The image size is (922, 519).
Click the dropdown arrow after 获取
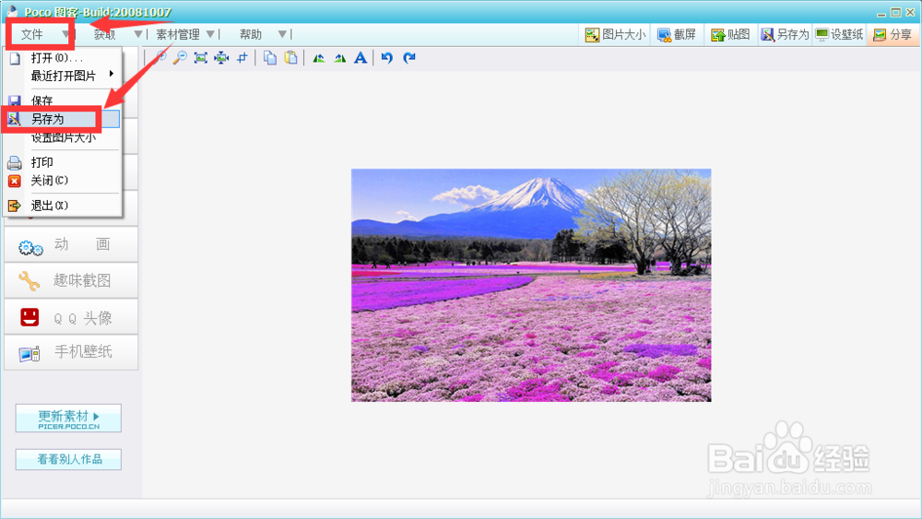(x=137, y=34)
